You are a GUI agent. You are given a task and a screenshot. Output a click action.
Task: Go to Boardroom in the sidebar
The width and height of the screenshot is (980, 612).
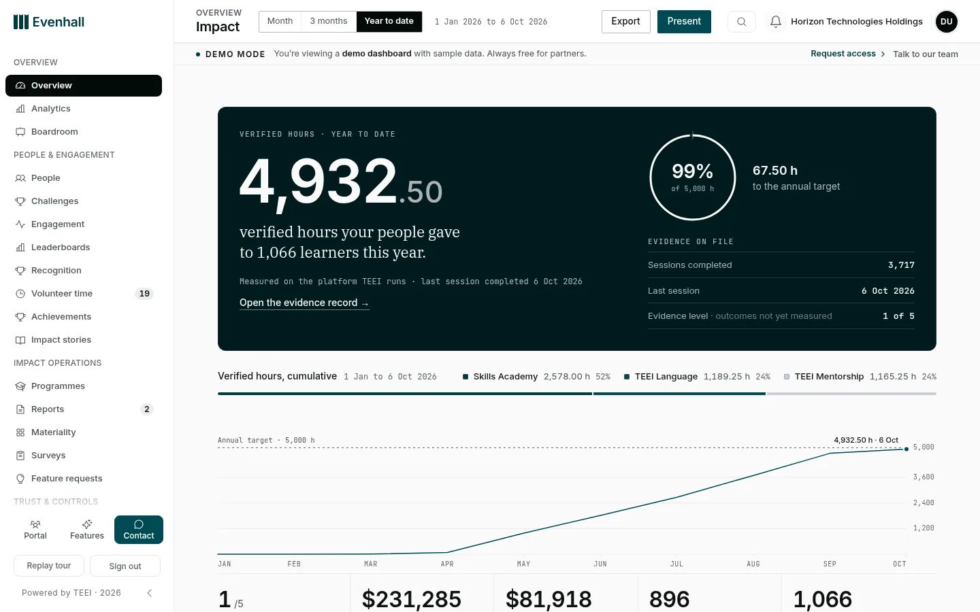coord(84,132)
